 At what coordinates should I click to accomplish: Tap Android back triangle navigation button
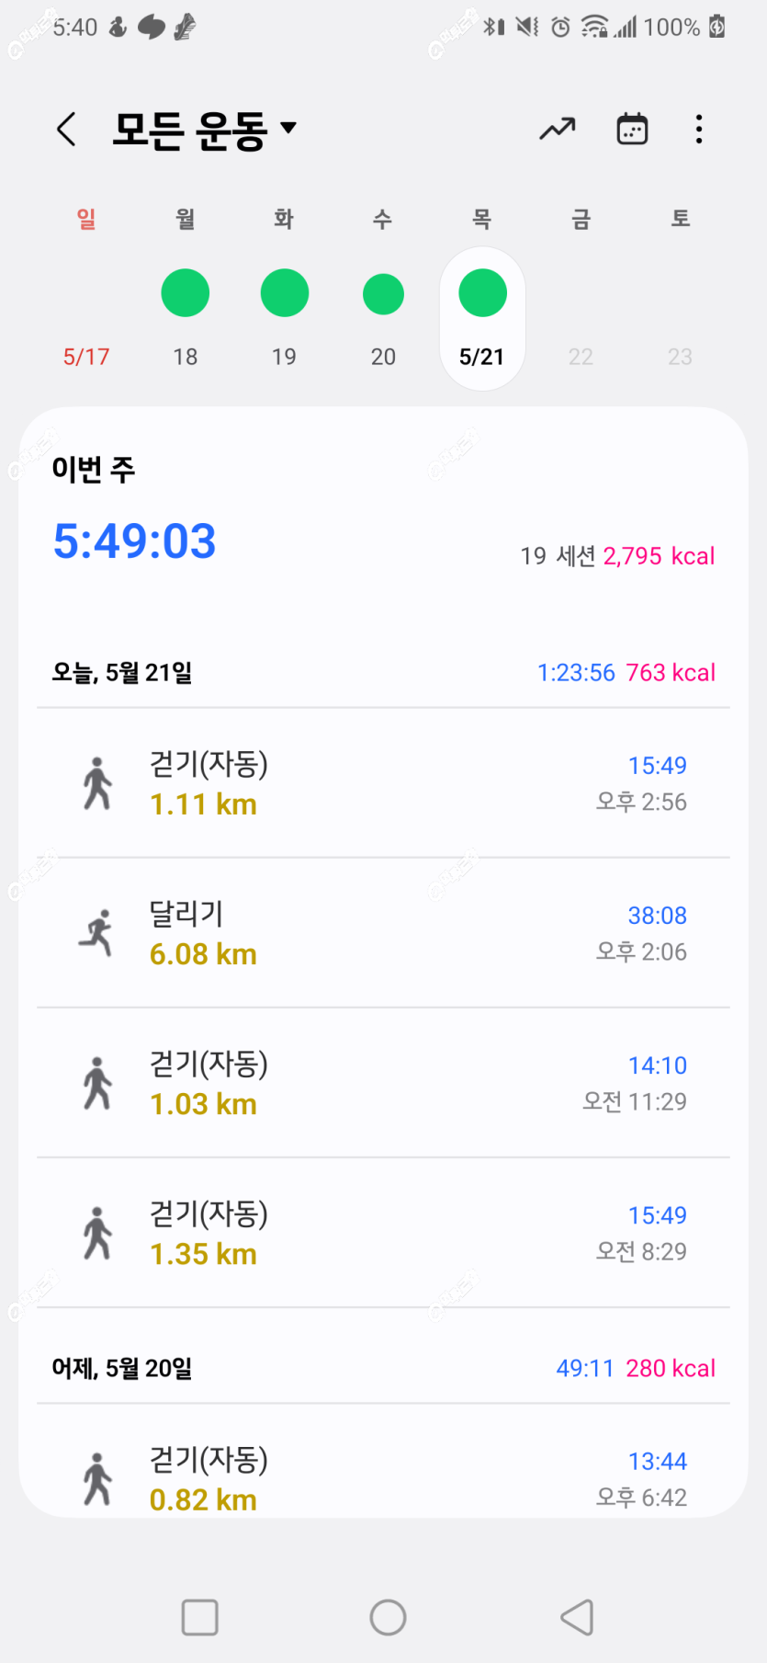[577, 1617]
